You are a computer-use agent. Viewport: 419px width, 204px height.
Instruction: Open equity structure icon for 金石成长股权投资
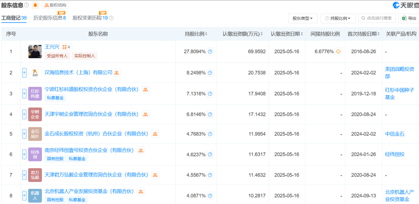point(155,134)
